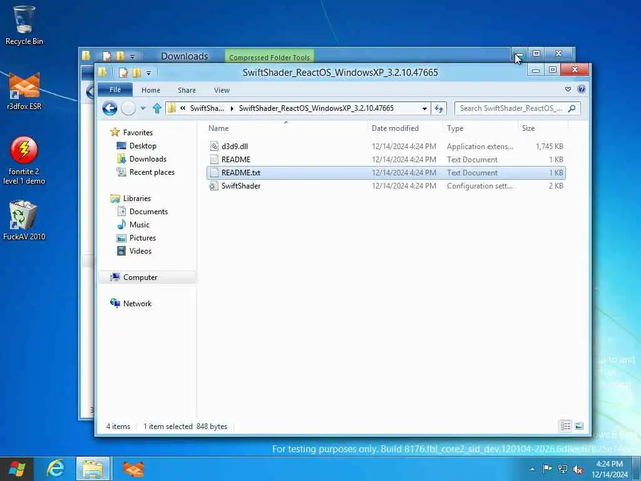Open Downloads window quick access dropdown
Viewport: 641px width, 481px height.
[132, 56]
